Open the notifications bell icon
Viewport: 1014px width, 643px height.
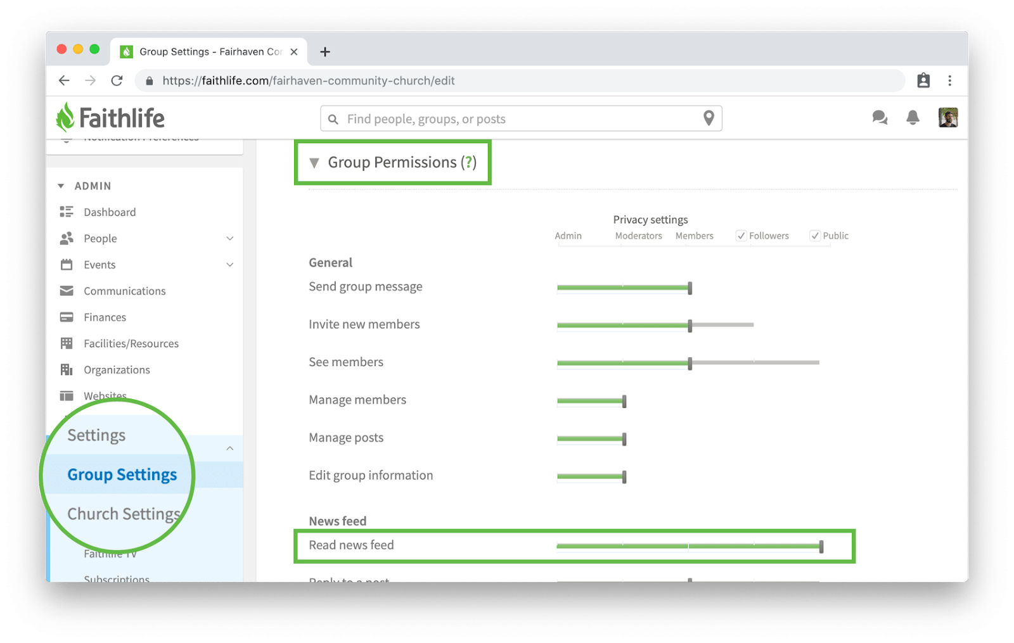[913, 118]
